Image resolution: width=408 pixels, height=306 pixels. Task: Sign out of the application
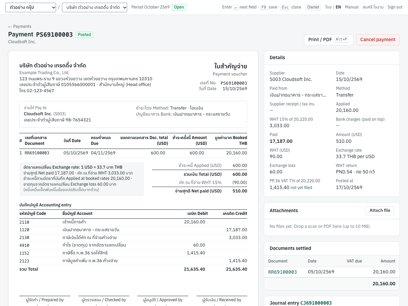[395, 7]
